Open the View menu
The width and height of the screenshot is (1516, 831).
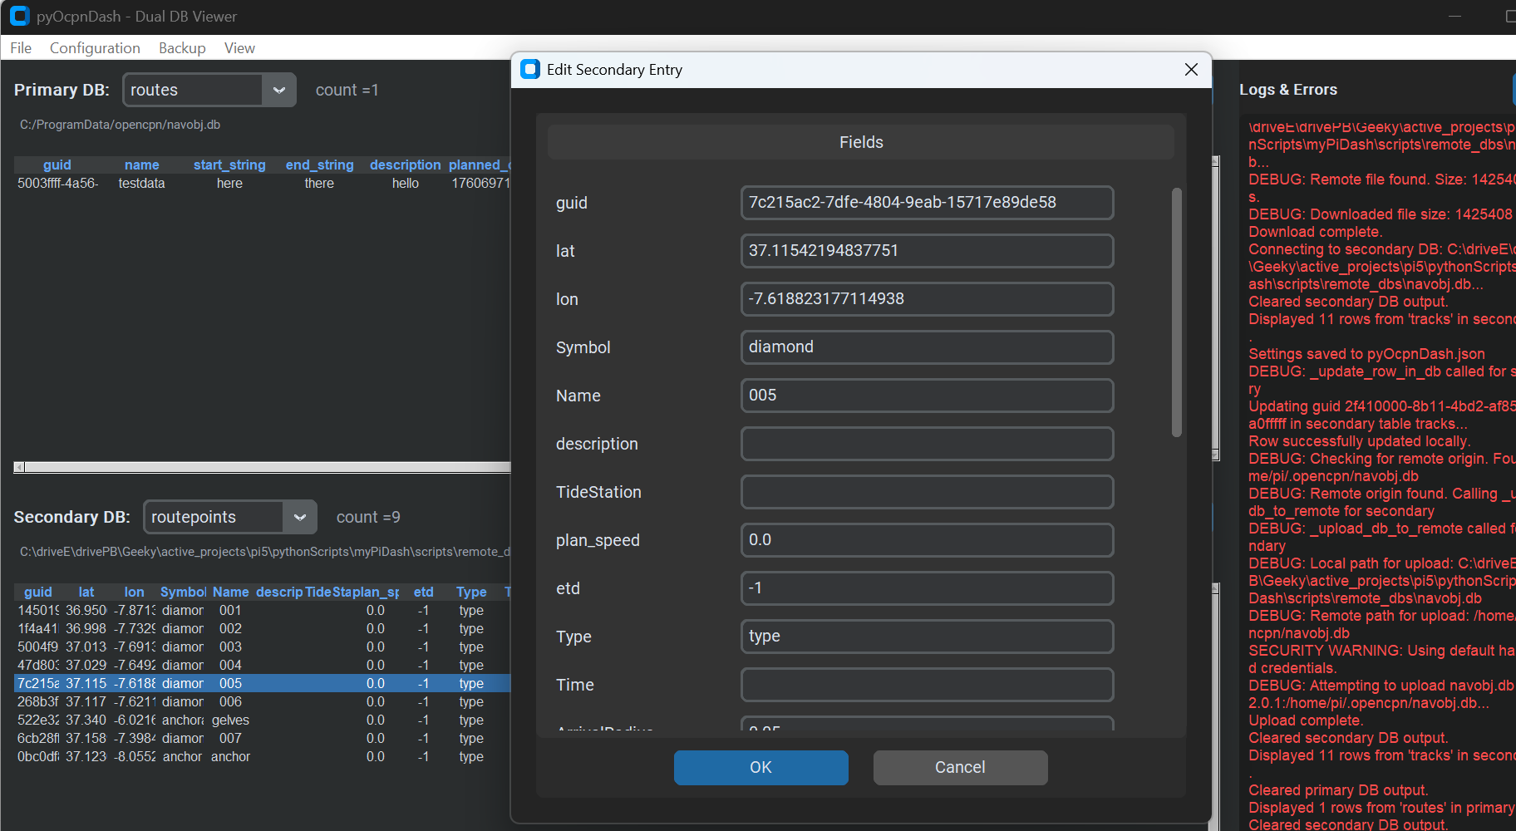pos(239,48)
